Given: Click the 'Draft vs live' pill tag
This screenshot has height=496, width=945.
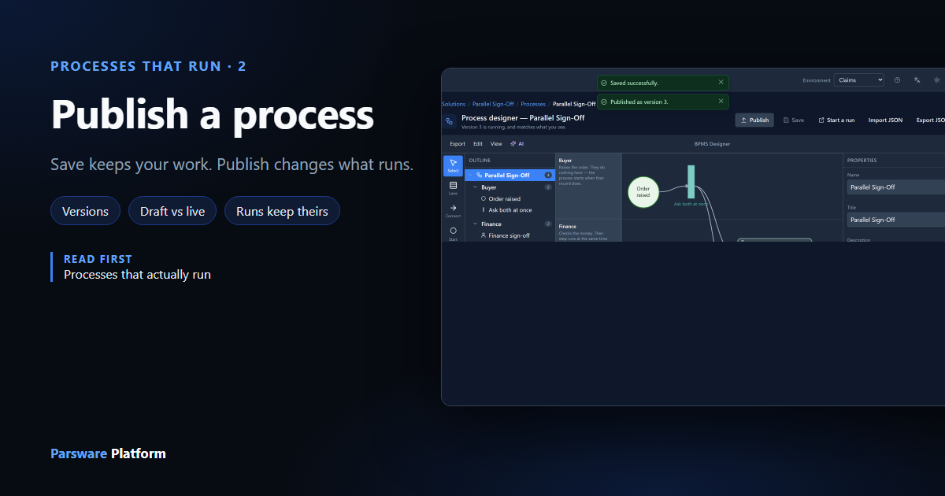Looking at the screenshot, I should (x=172, y=211).
